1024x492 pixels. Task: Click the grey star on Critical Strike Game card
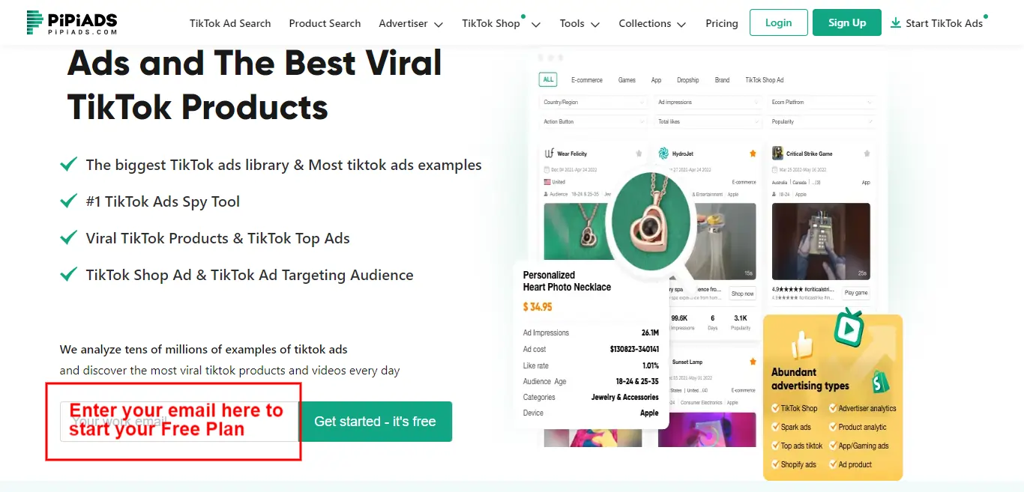(x=867, y=154)
